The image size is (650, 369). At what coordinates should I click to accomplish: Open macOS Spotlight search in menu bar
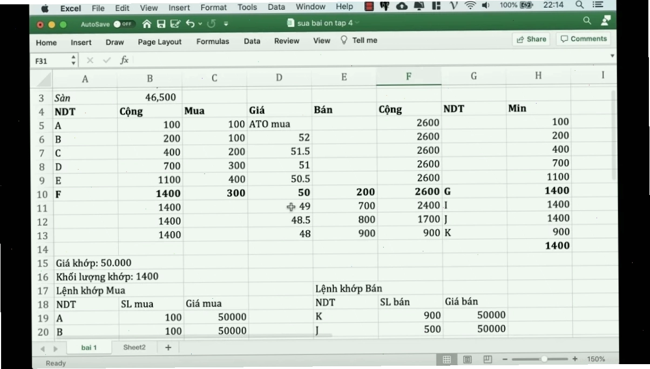click(579, 5)
